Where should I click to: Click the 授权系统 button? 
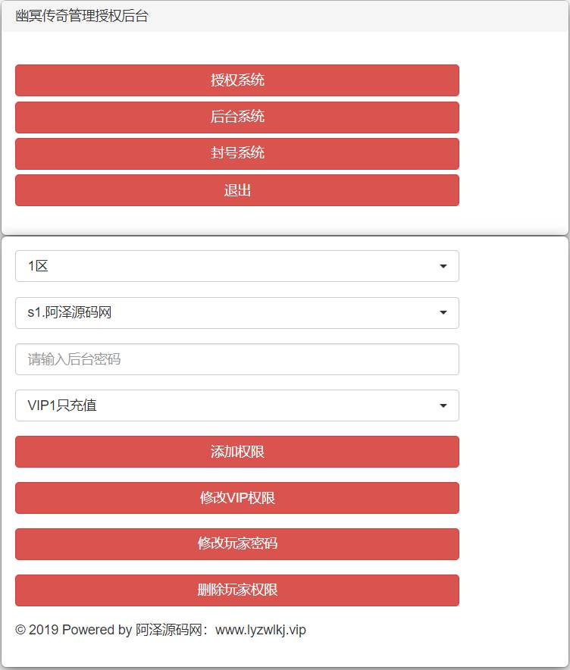pos(237,80)
